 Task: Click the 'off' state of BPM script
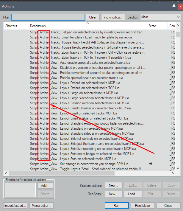coord(150,164)
